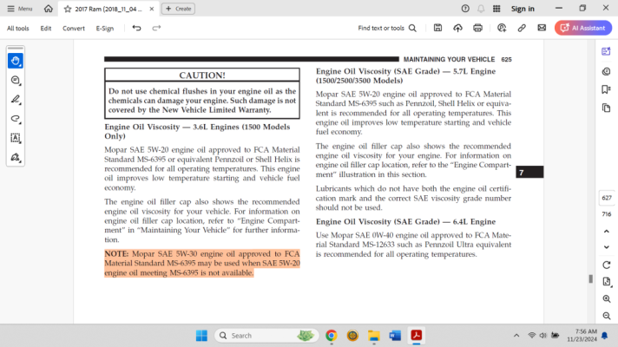Click the Windows taskbar Search box
618x347 pixels.
tap(266, 336)
